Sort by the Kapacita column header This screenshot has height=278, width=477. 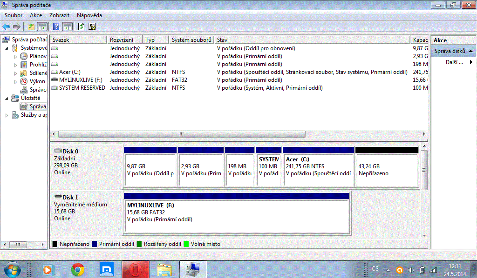(419, 40)
